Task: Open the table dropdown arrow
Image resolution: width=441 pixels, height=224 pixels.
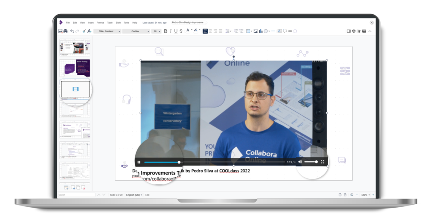Action: [252, 31]
